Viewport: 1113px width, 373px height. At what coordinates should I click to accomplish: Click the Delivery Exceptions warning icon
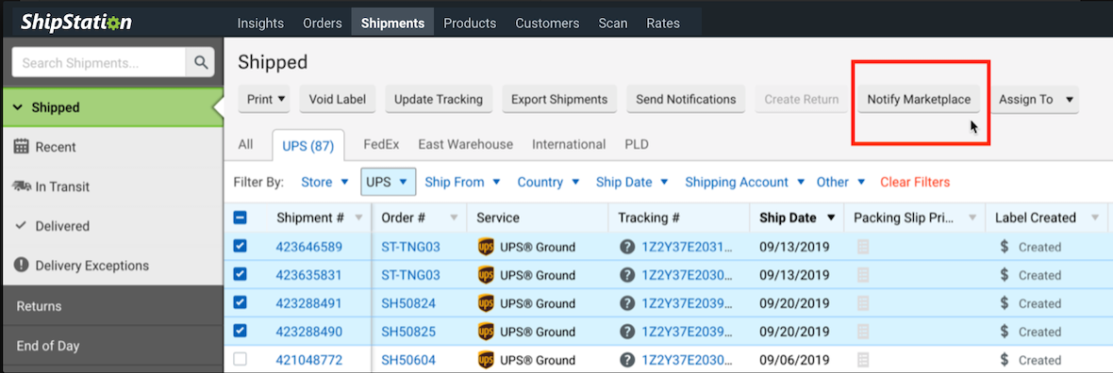point(22,266)
